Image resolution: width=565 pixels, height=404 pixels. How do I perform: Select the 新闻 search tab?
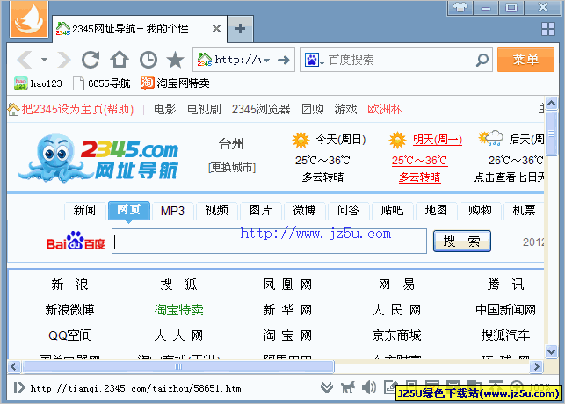[84, 210]
